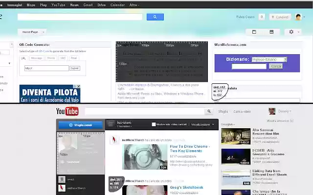Screen dimensions: 313x195
Task: Click the Submit button in QR-Code Generator
Action: click(x=75, y=68)
